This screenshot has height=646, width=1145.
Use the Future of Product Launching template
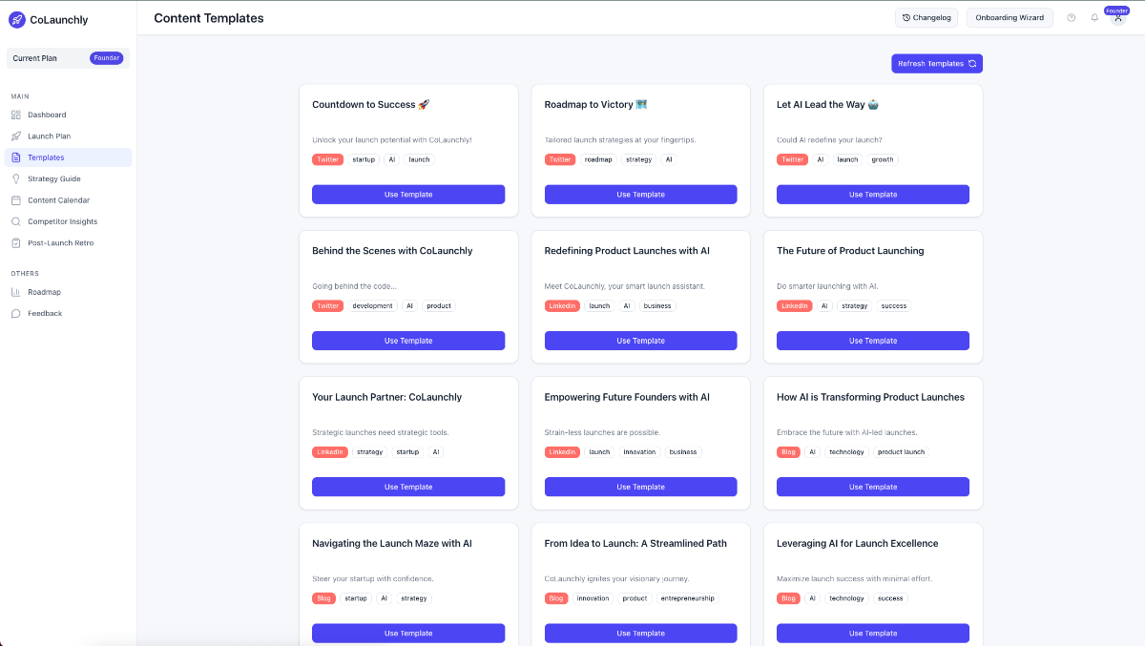(x=873, y=341)
